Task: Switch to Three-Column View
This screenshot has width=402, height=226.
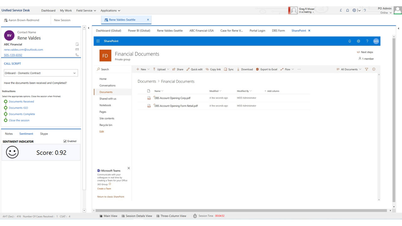Action: pyautogui.click(x=171, y=216)
